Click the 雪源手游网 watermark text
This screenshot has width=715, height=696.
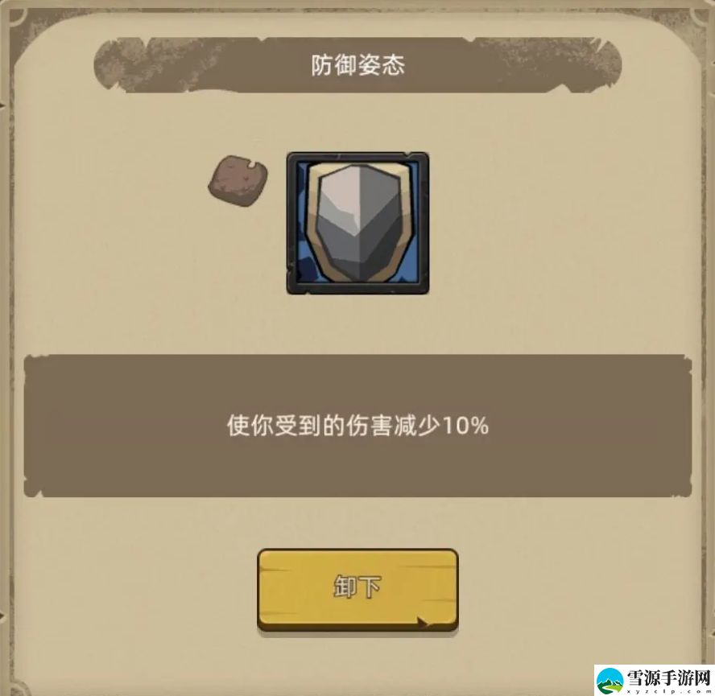pyautogui.click(x=669, y=677)
